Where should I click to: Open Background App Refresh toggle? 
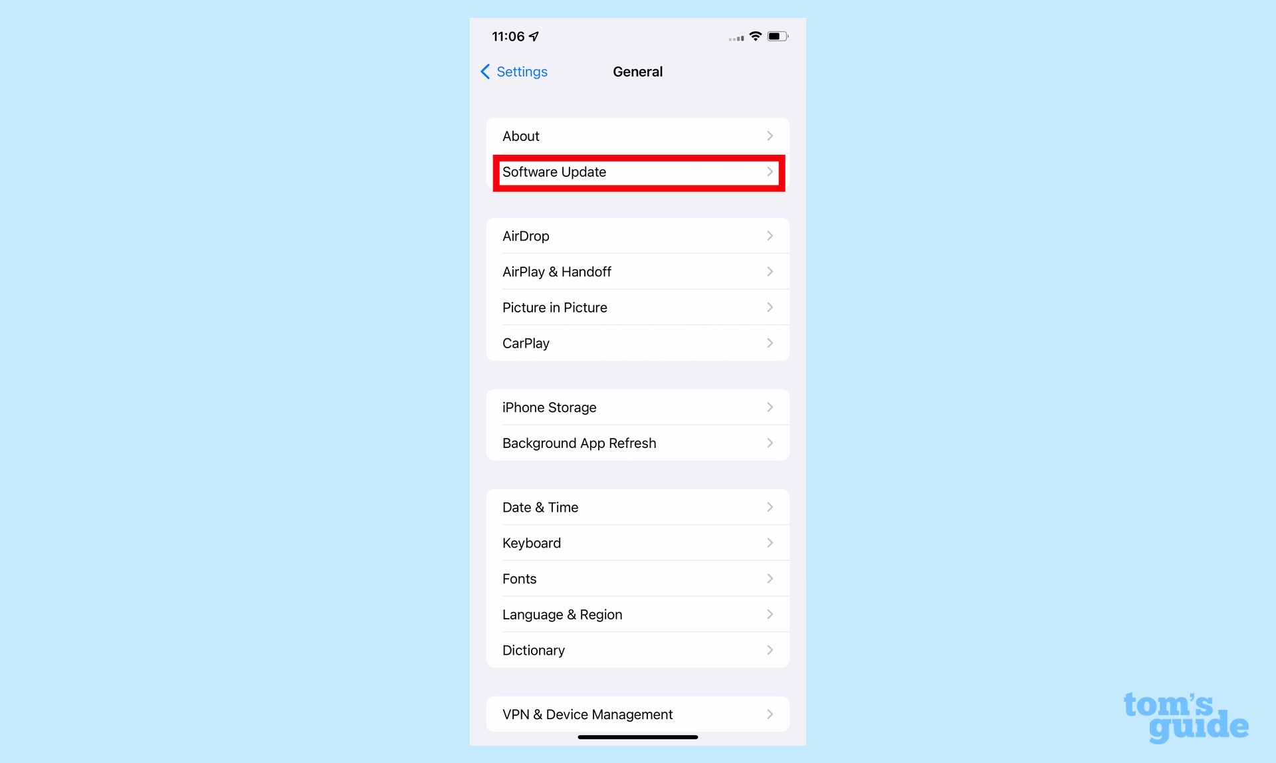pyautogui.click(x=637, y=443)
